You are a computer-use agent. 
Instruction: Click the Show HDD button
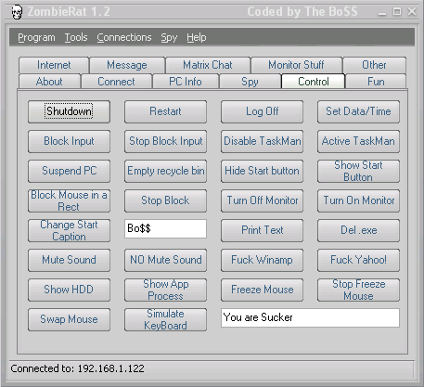pos(69,290)
